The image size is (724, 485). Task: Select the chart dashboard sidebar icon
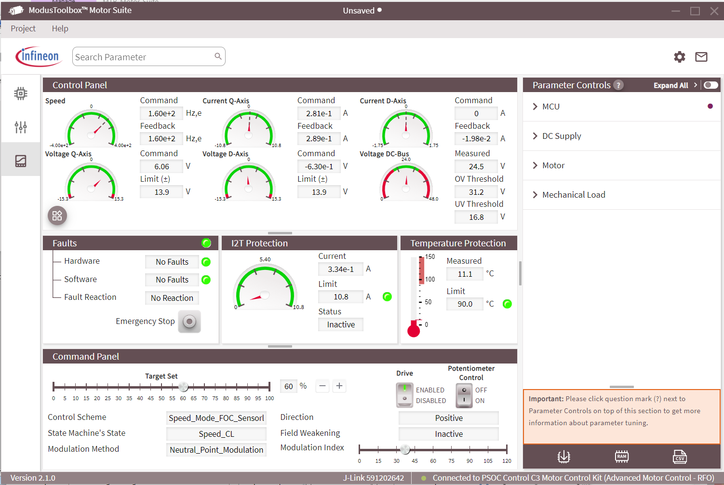(21, 161)
